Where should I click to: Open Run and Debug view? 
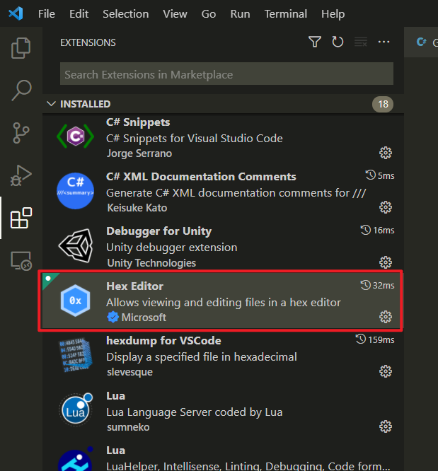coord(21,175)
